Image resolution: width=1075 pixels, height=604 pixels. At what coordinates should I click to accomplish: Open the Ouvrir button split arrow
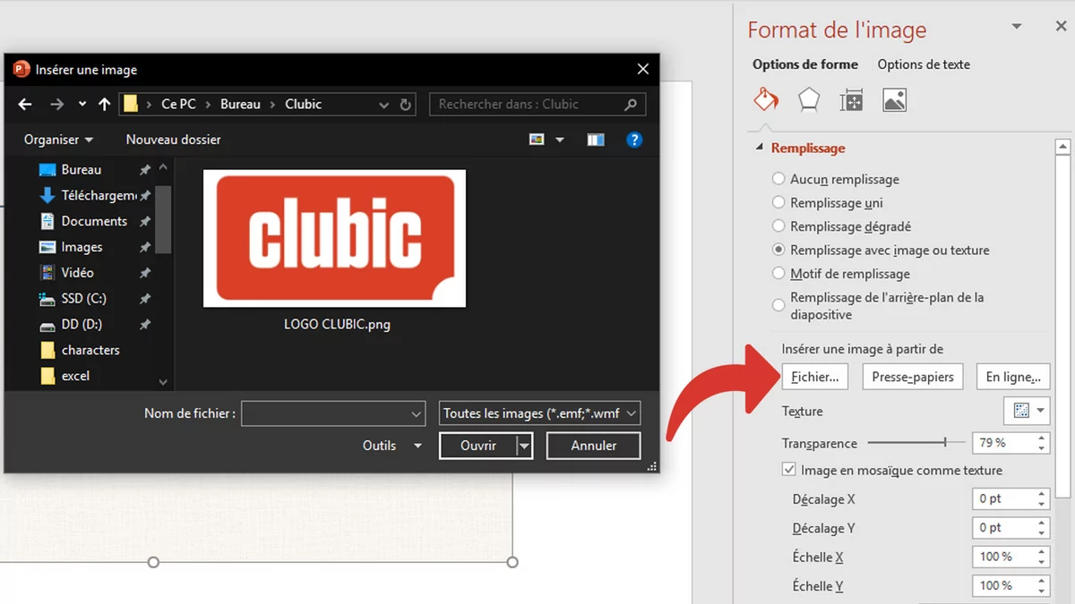pos(525,446)
